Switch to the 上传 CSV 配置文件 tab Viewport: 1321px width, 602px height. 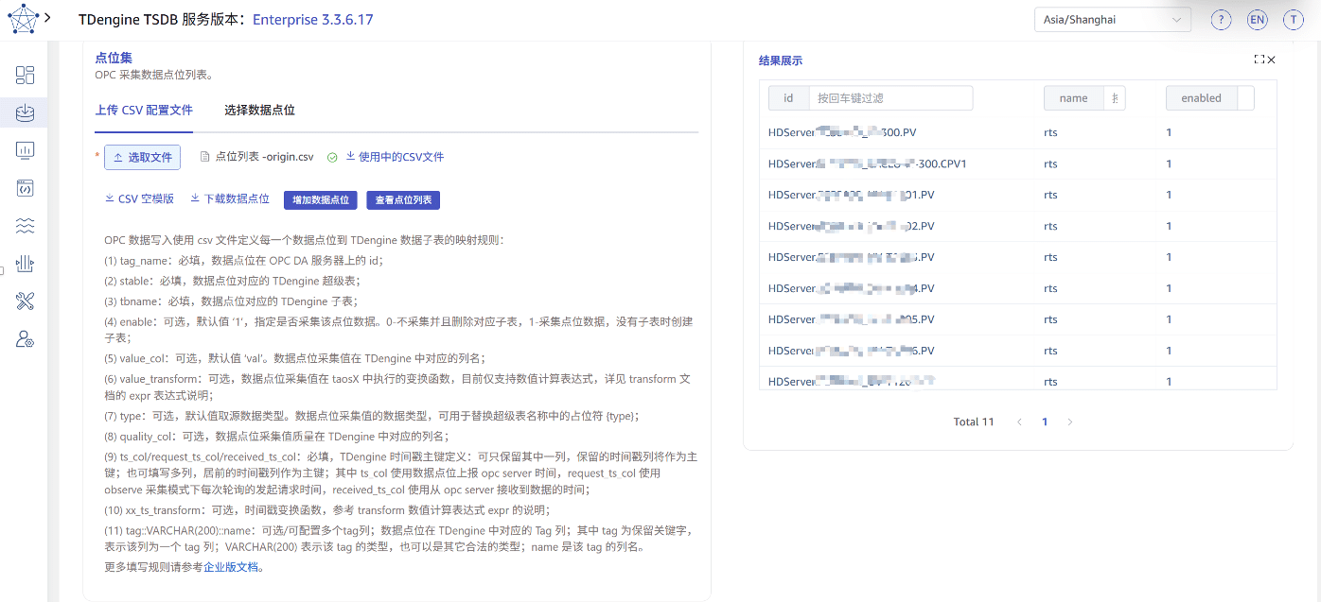tap(144, 111)
